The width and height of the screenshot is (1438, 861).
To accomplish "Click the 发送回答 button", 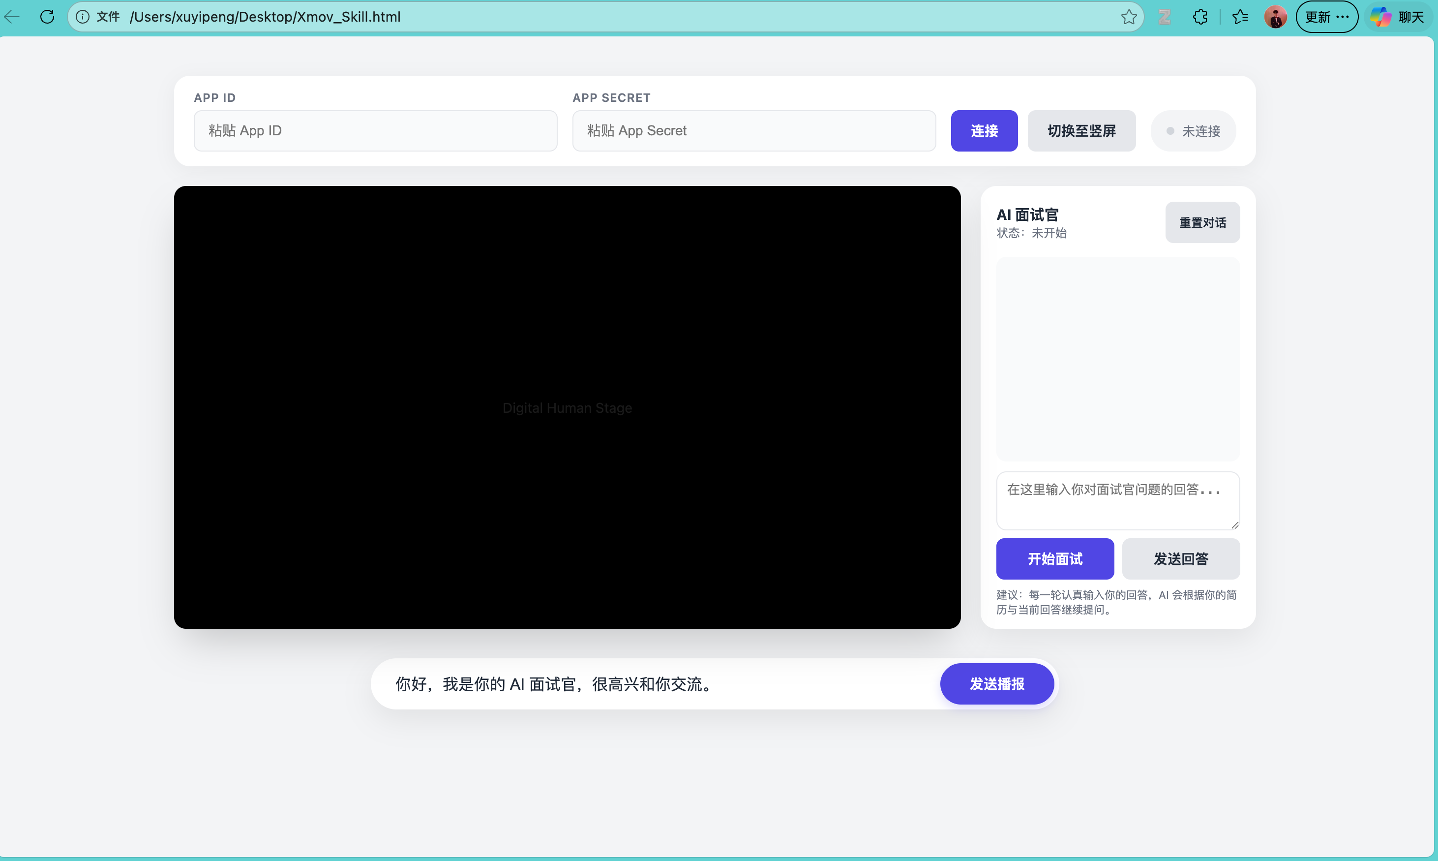I will pyautogui.click(x=1181, y=559).
